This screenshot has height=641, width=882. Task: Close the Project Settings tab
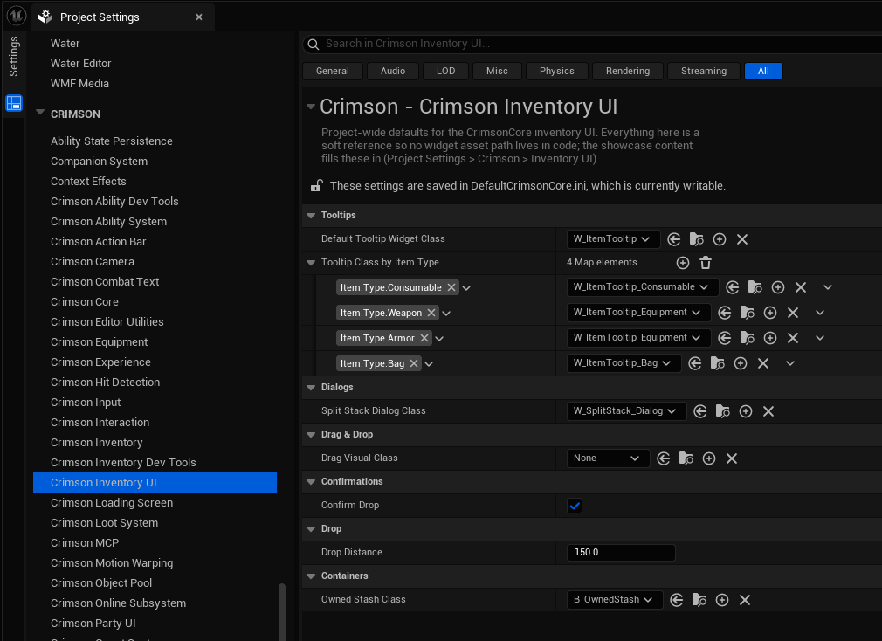pyautogui.click(x=199, y=17)
